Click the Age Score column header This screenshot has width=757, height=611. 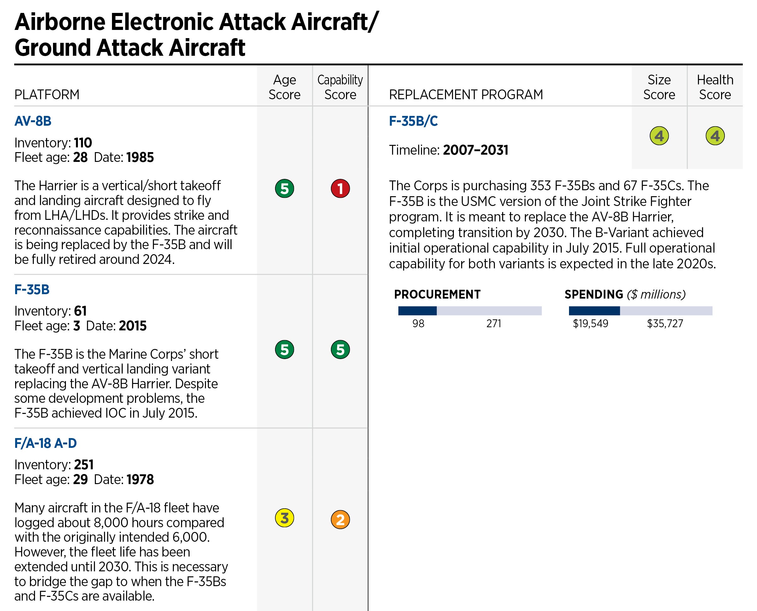tap(285, 87)
